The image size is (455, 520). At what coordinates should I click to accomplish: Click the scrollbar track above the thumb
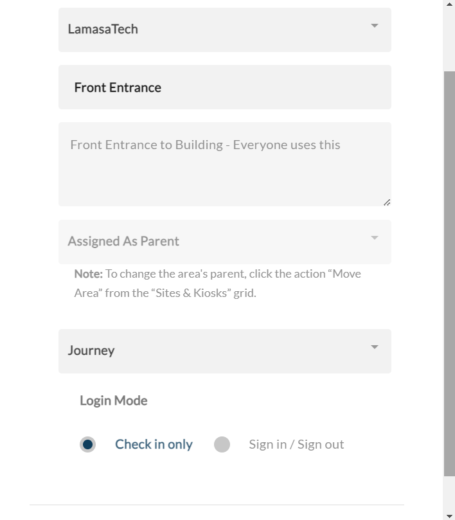(449, 39)
